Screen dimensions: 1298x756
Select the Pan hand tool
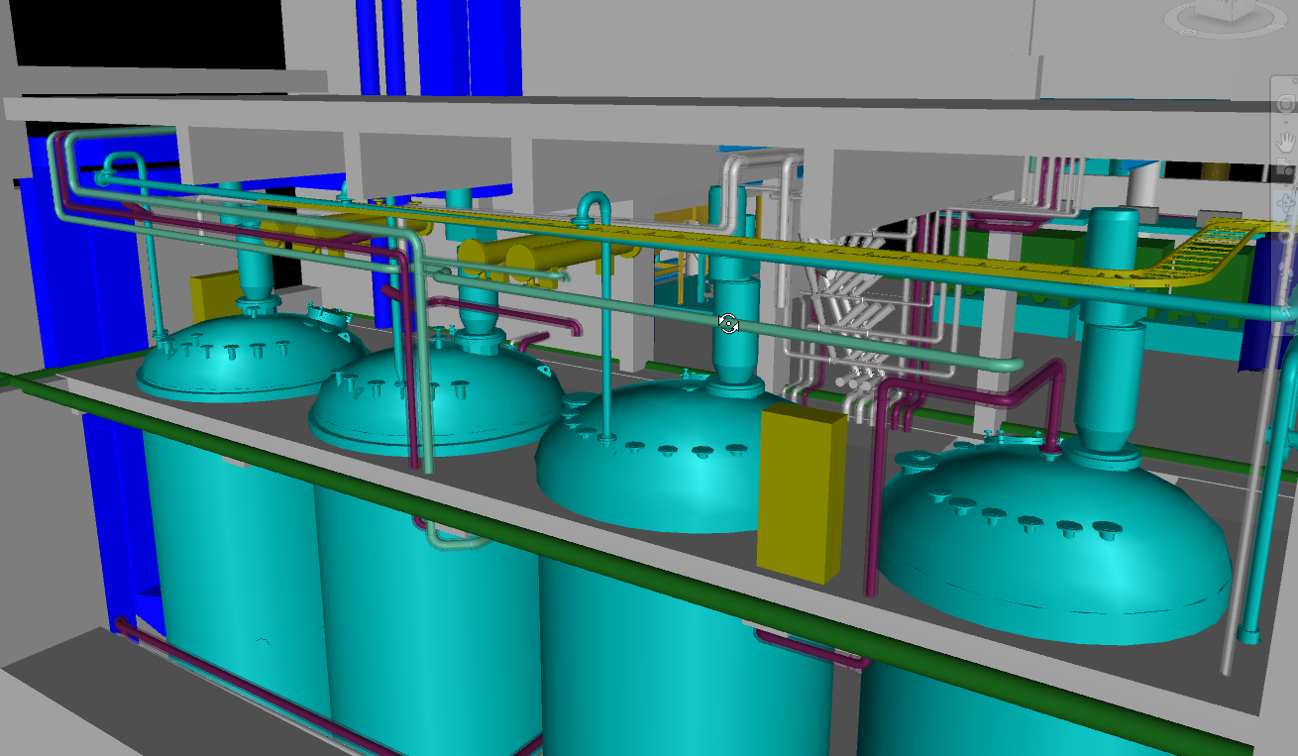click(1286, 140)
